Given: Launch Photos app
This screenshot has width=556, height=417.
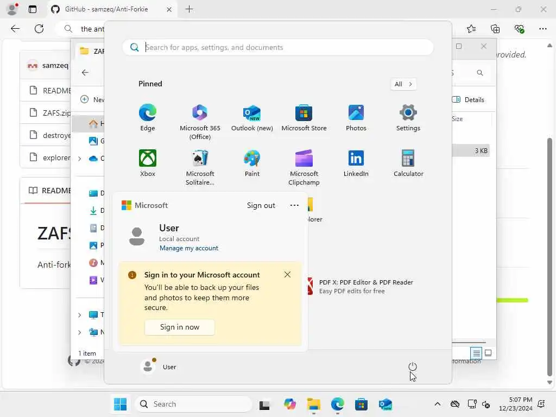Looking at the screenshot, I should (x=356, y=118).
